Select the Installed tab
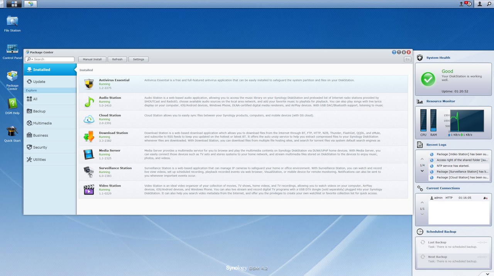Screen dimensions: 494x276 pos(50,70)
